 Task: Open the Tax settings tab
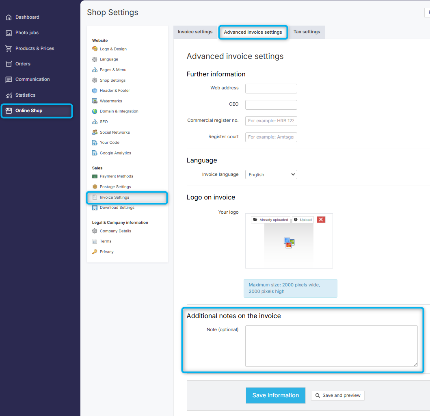(x=307, y=32)
